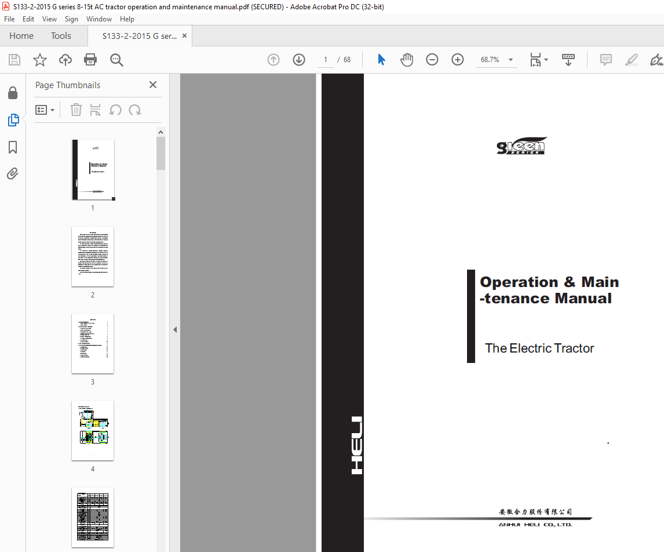Image resolution: width=664 pixels, height=552 pixels.
Task: Open thumbnail options dropdown menu
Action: click(x=45, y=110)
